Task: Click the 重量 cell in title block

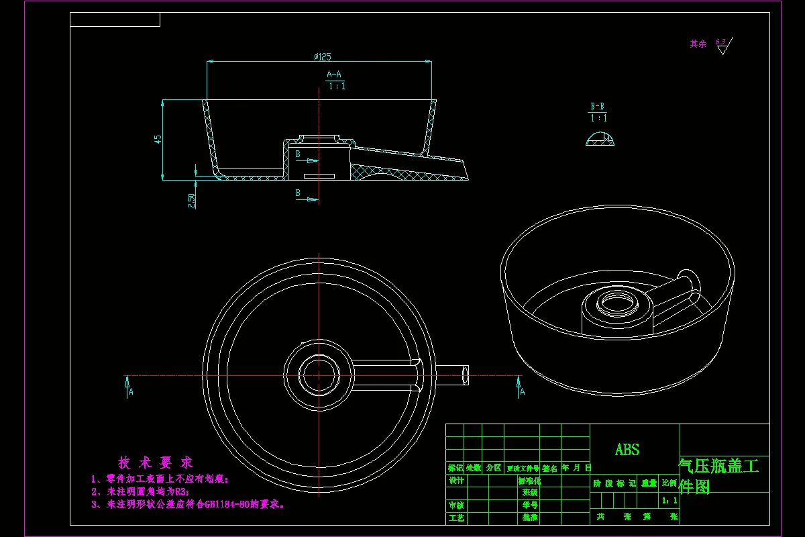Action: 649,483
